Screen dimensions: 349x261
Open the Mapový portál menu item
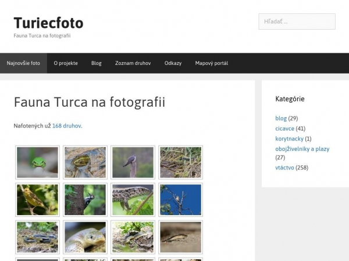(212, 63)
